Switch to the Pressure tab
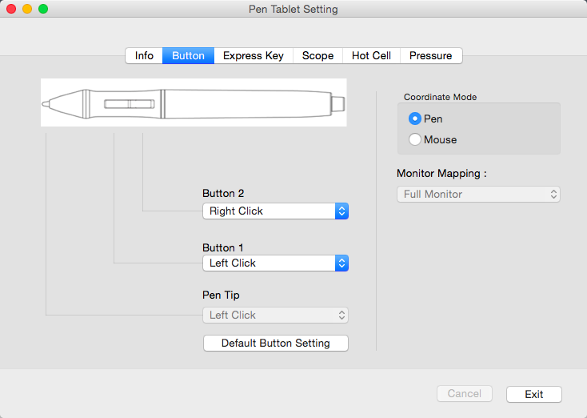587x418 pixels. pos(431,56)
